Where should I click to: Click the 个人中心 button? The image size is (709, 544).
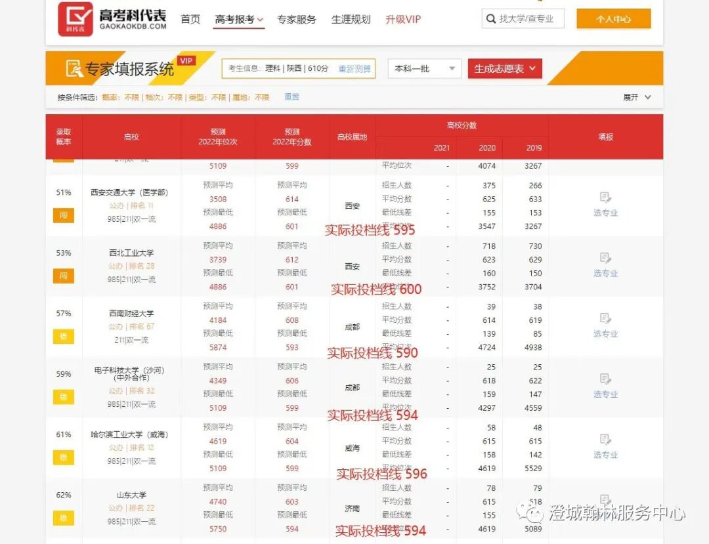pos(614,19)
